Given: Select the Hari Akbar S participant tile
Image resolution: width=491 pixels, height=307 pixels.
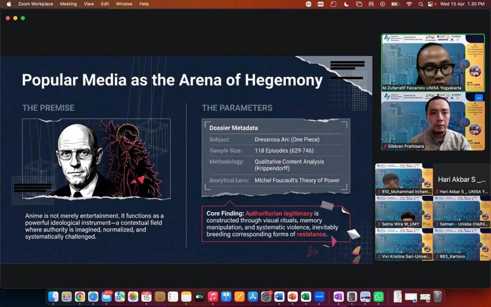Looking at the screenshot, I should (x=462, y=179).
